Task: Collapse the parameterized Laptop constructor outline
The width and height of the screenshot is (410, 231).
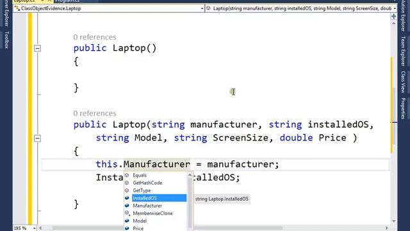Action: (37, 139)
